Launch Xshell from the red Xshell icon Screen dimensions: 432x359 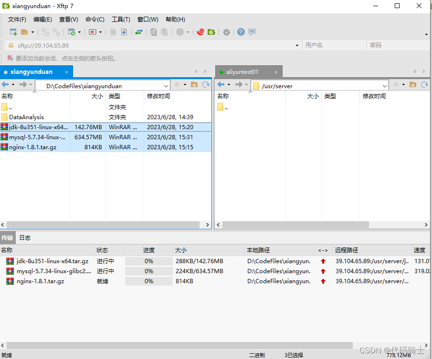coord(200,32)
